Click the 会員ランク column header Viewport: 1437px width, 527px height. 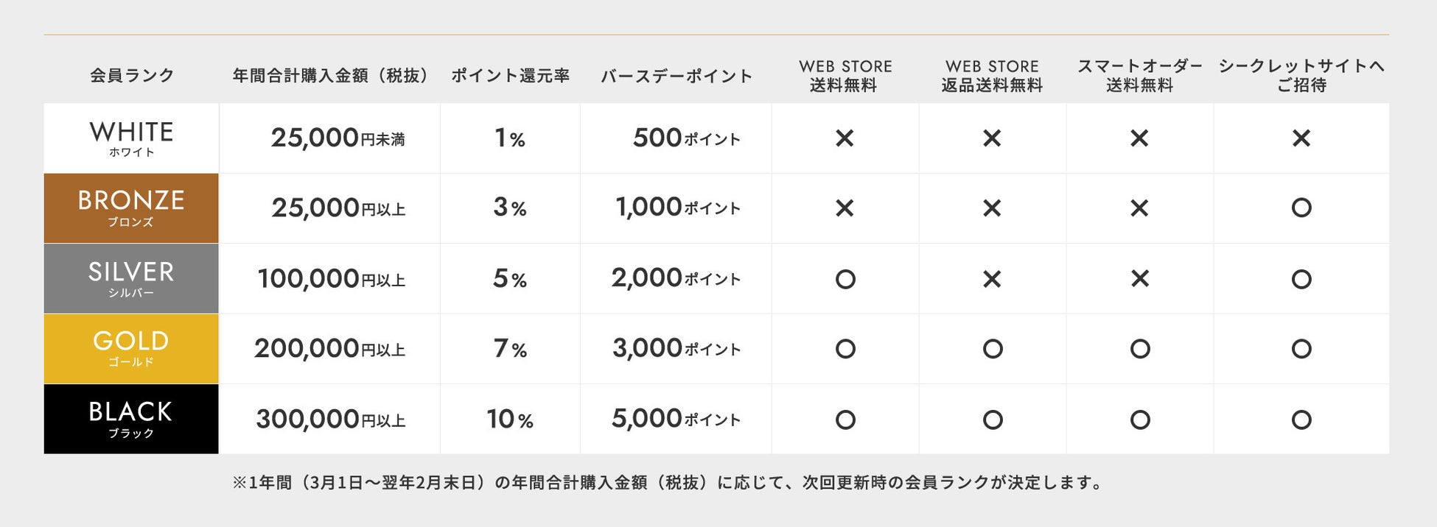(x=132, y=75)
